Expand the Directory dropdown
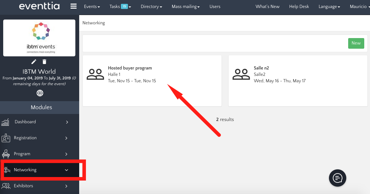Screen dimensions: 370x194 click(x=151, y=6)
